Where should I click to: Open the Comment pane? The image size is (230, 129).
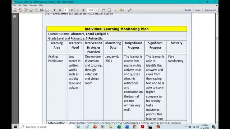[211, 10]
